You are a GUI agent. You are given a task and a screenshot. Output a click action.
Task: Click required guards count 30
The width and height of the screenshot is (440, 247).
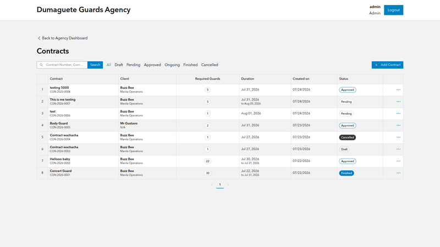(x=208, y=173)
